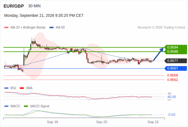Click the blue 0.8567 pivot price tag
Image resolution: width=188 pixels, height=127 pixels.
(x=176, y=68)
